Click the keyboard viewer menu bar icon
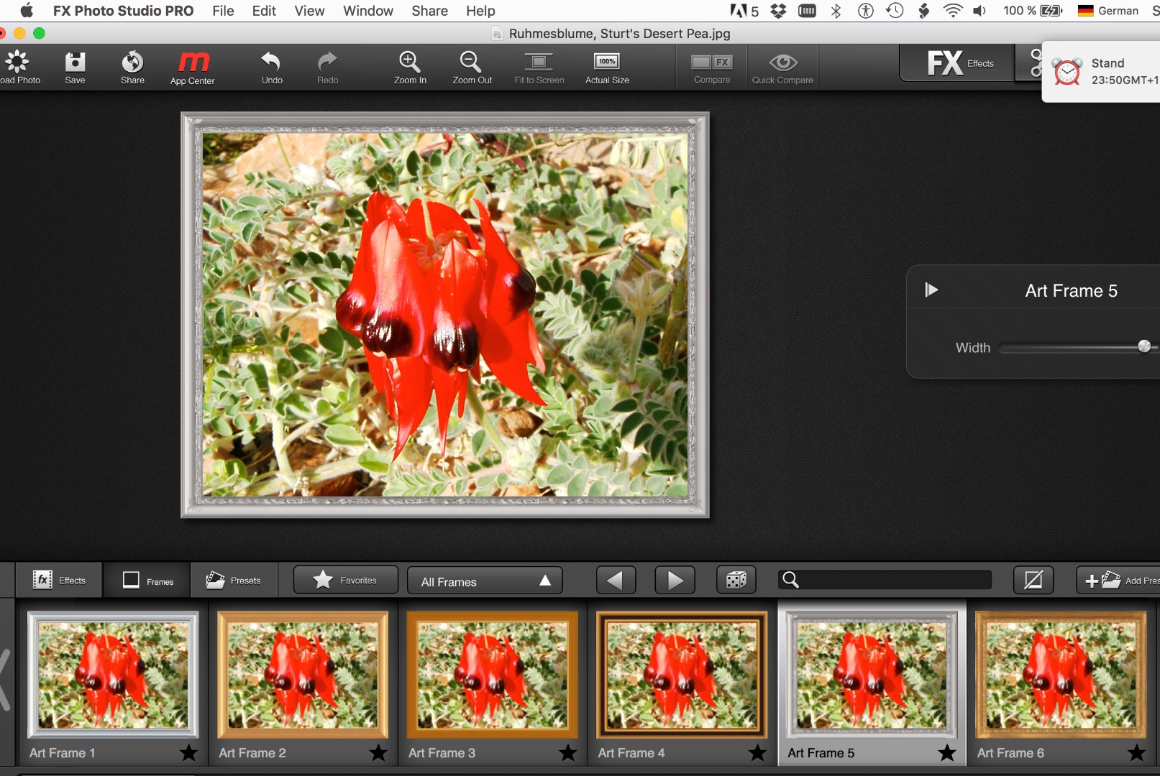The width and height of the screenshot is (1160, 776). pos(808,11)
